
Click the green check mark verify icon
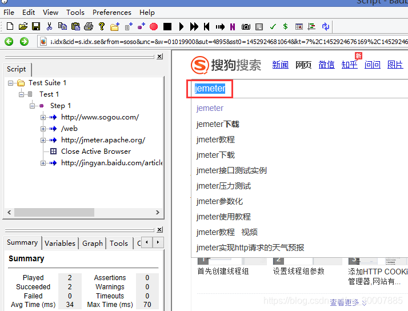point(273,26)
